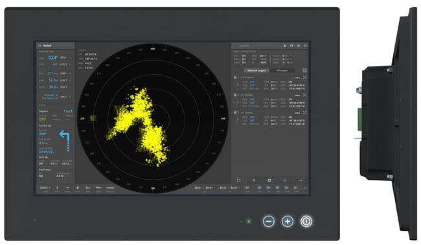Open the hamburger menu beside RADAR title
Image resolution: width=421 pixels, height=245 pixels.
point(40,46)
